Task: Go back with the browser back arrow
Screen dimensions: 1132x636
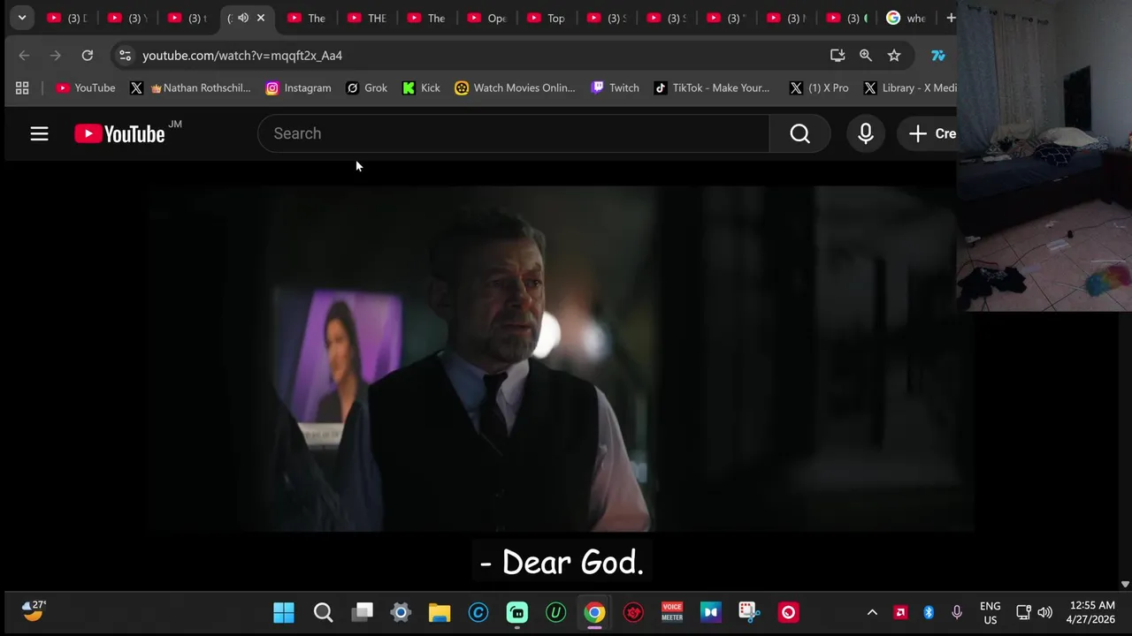Action: [x=24, y=56]
